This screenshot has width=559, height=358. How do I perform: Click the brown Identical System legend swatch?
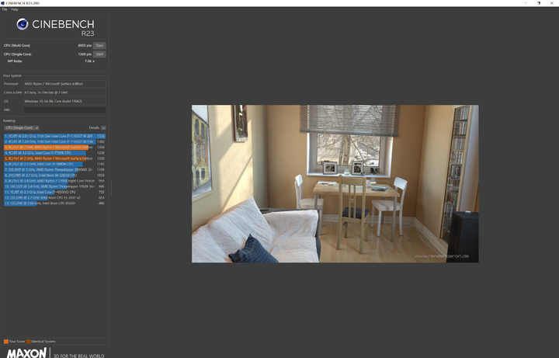point(29,342)
